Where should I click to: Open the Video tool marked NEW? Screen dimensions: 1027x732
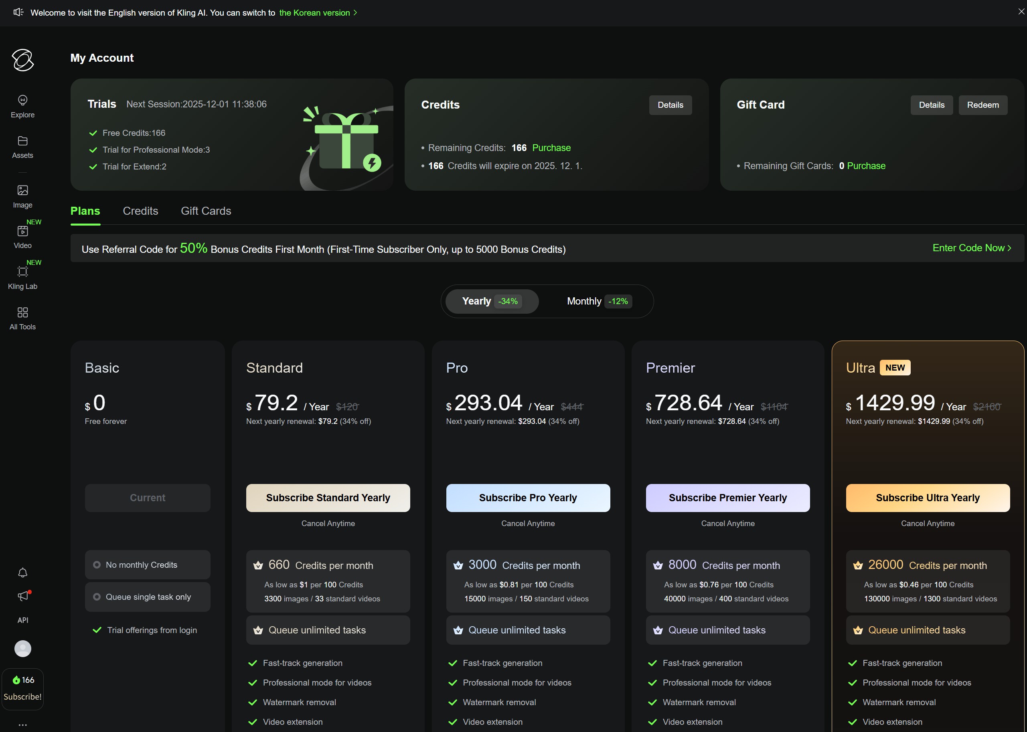click(x=22, y=237)
